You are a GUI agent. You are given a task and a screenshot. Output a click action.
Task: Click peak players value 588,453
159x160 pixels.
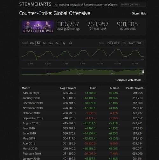(137, 138)
